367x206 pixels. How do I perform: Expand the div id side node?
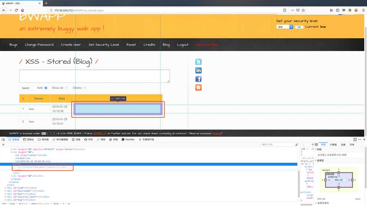tap(5, 188)
